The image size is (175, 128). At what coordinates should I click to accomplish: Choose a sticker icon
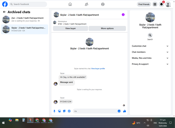pyautogui.click(x=64, y=111)
